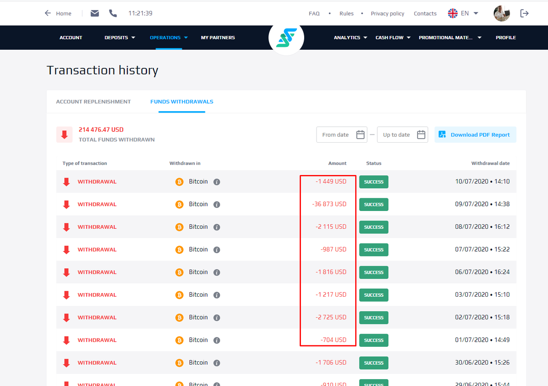Open the Contacts link

425,14
